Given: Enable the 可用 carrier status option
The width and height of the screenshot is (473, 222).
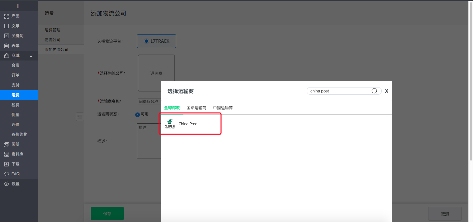Looking at the screenshot, I should point(137,115).
